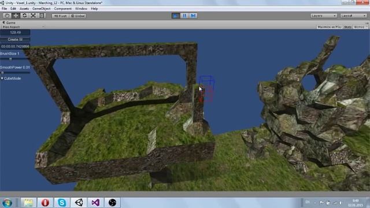Select the Hand tool in Unity toolbar
Image resolution: width=370 pixels, height=208 pixels.
coord(7,16)
